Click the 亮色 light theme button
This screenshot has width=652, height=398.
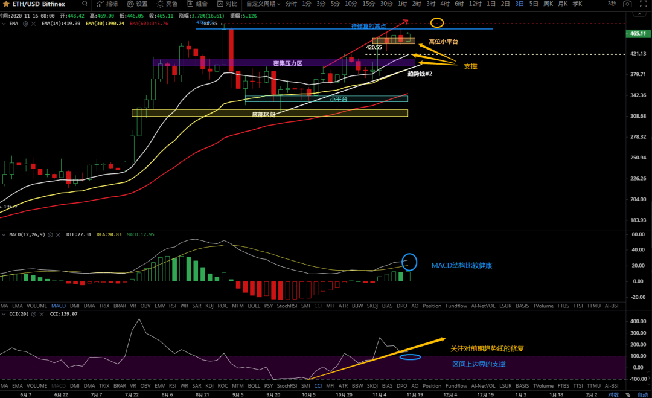[167, 4]
